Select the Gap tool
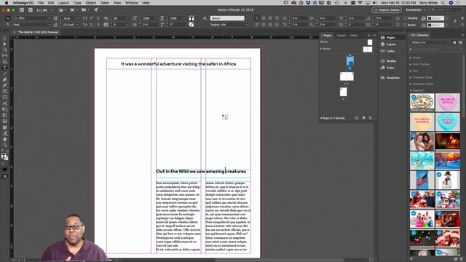466x262 pixels. point(4,55)
